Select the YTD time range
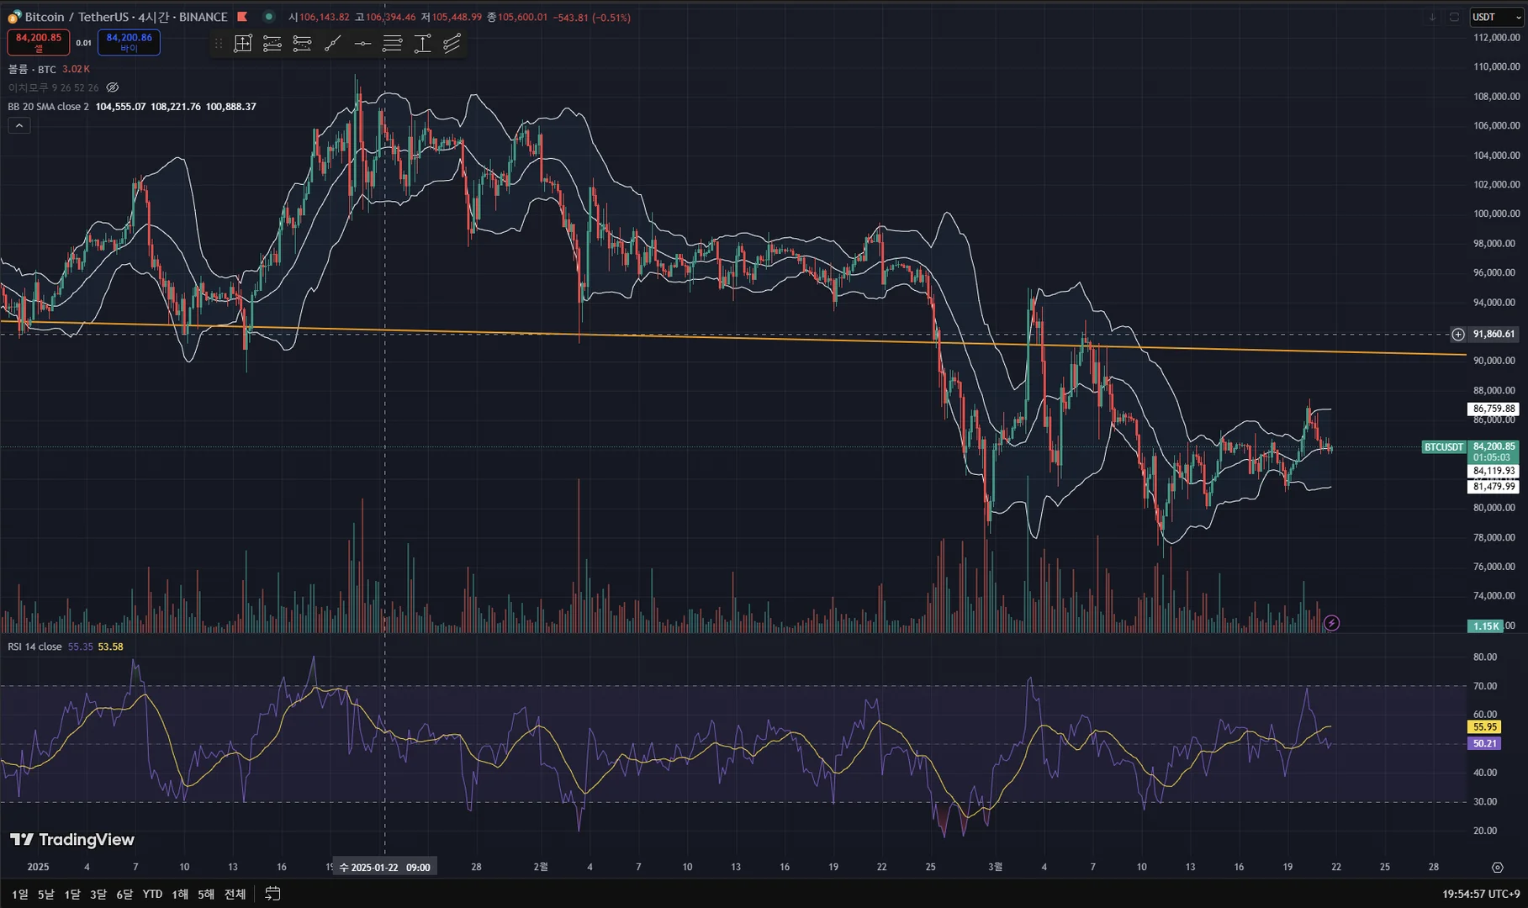This screenshot has width=1528, height=908. pos(152,894)
